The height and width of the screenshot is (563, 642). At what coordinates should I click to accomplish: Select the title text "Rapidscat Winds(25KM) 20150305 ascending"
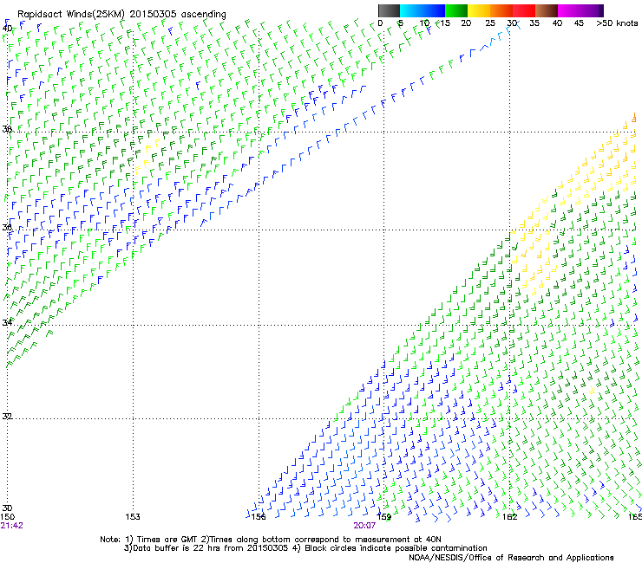tap(121, 15)
